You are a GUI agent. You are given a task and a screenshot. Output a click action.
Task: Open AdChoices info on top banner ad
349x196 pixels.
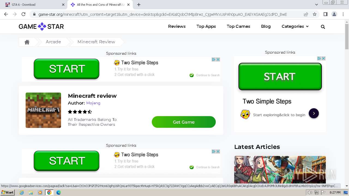[214, 59]
